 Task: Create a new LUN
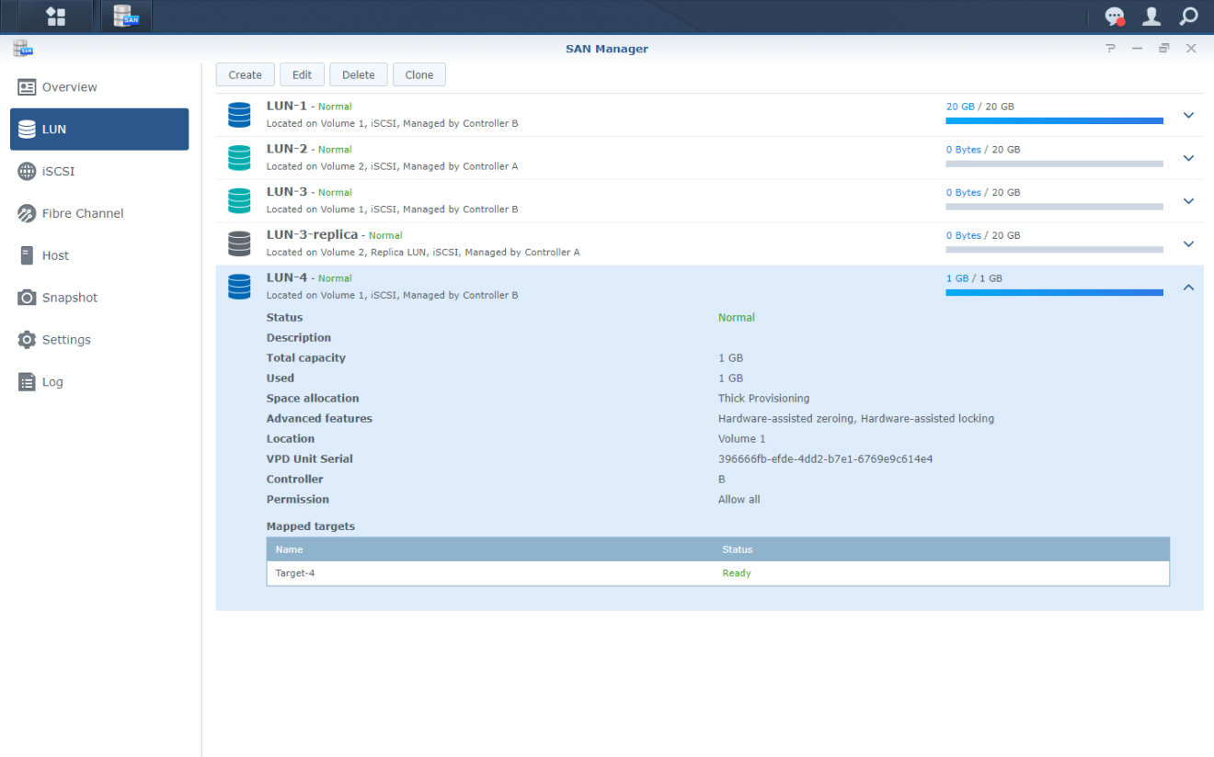(245, 74)
